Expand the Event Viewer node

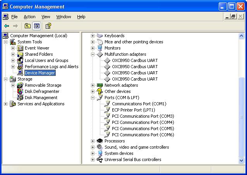(x=13, y=48)
